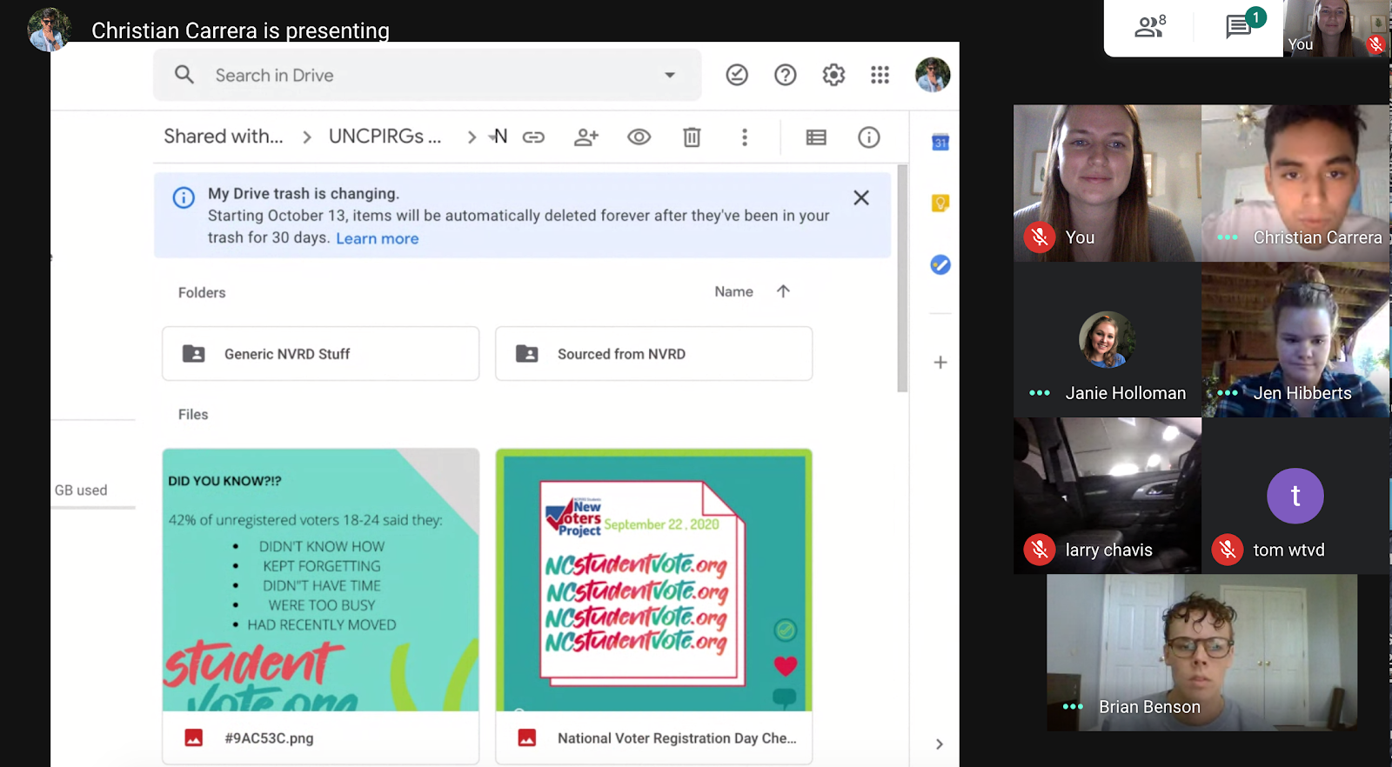
Task: Expand the Drive side panel chevron
Action: click(x=940, y=744)
